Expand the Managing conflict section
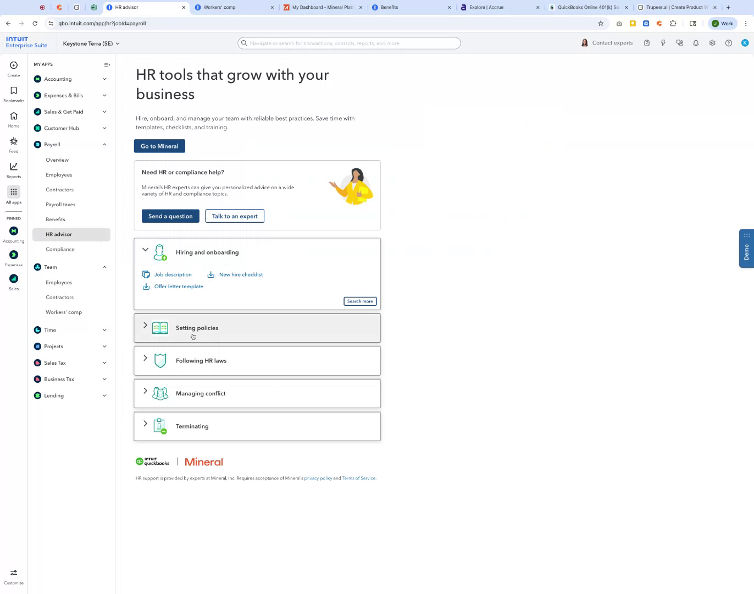754x594 pixels. pyautogui.click(x=257, y=393)
